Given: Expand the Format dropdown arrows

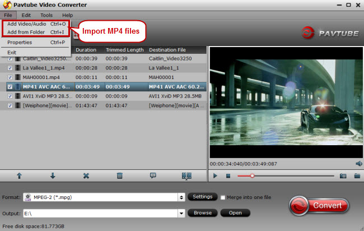Looking at the screenshot, I should coord(181,197).
